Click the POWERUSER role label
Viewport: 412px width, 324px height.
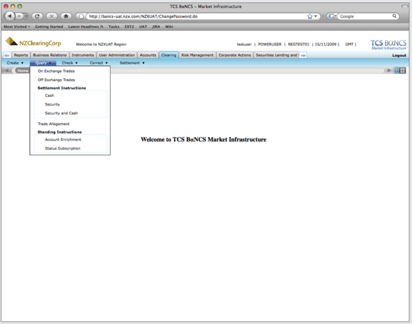(x=270, y=44)
